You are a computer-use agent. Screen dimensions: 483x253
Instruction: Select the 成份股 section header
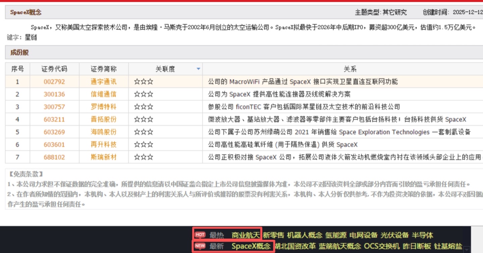(19, 53)
